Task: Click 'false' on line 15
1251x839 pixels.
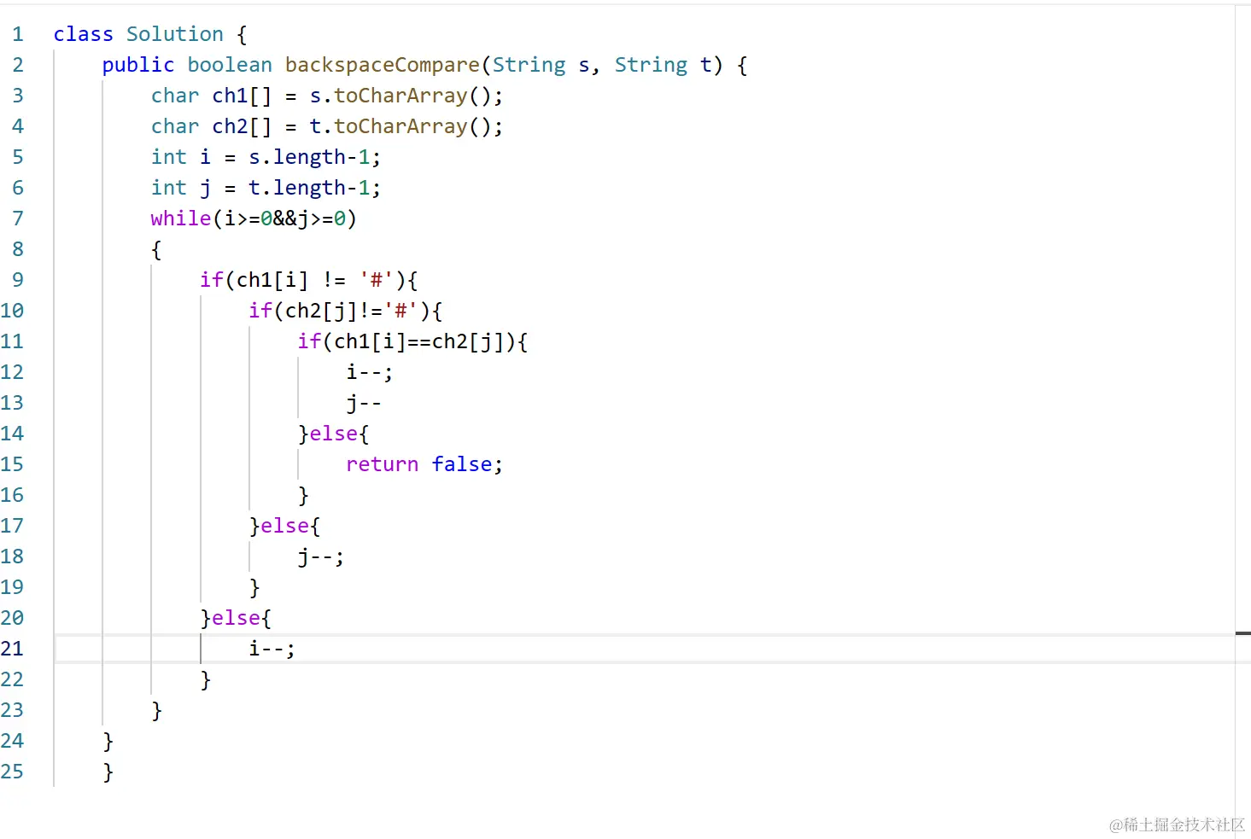Action: coord(461,464)
